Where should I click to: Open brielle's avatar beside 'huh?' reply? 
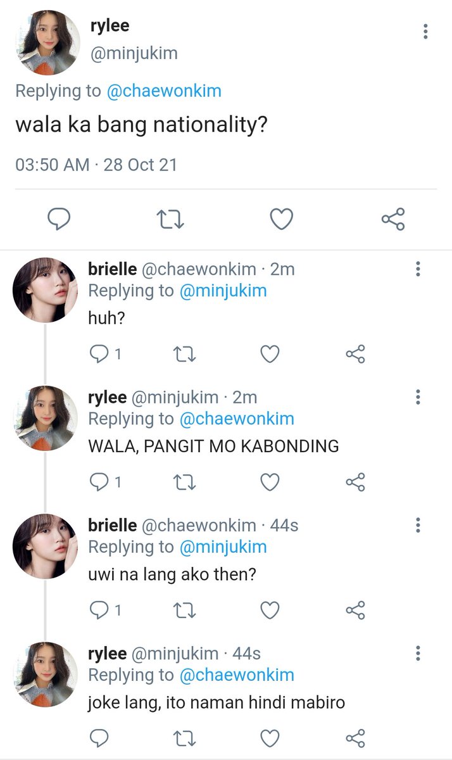(45, 290)
